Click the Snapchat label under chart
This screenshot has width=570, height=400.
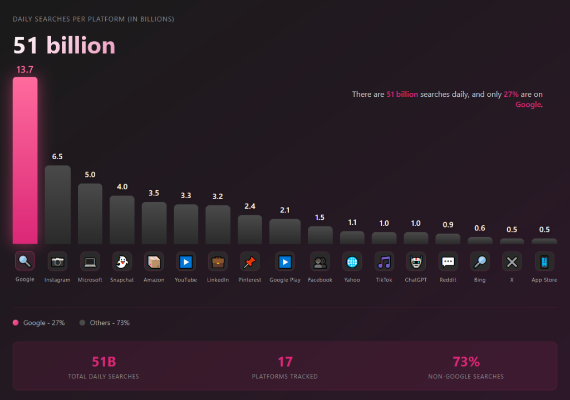pos(122,280)
